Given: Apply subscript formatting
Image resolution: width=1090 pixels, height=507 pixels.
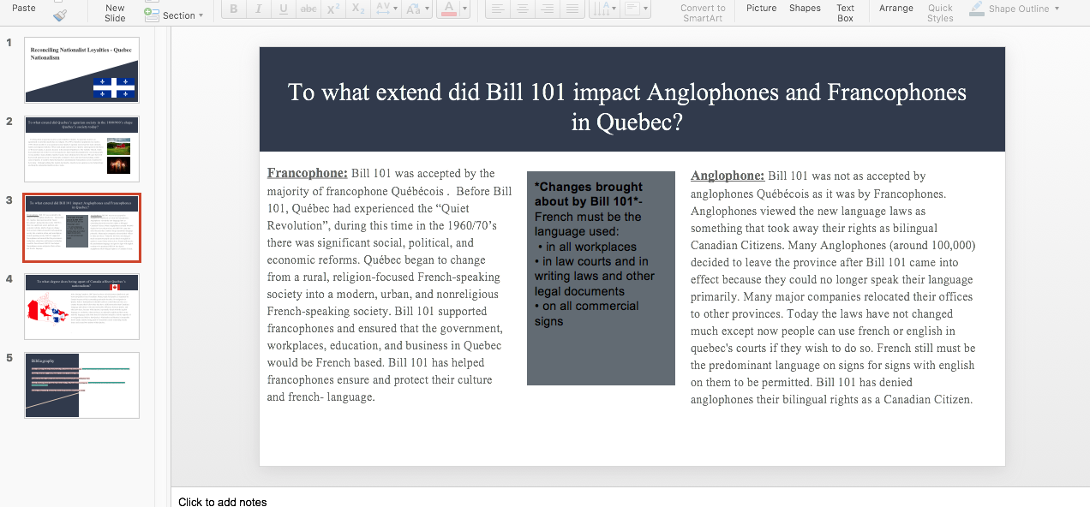Looking at the screenshot, I should coord(359,9).
